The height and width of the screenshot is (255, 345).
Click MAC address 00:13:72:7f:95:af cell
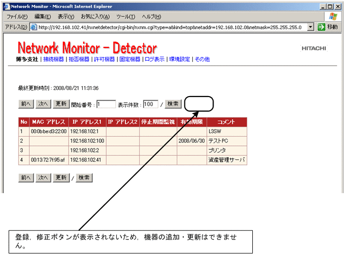tap(49, 160)
